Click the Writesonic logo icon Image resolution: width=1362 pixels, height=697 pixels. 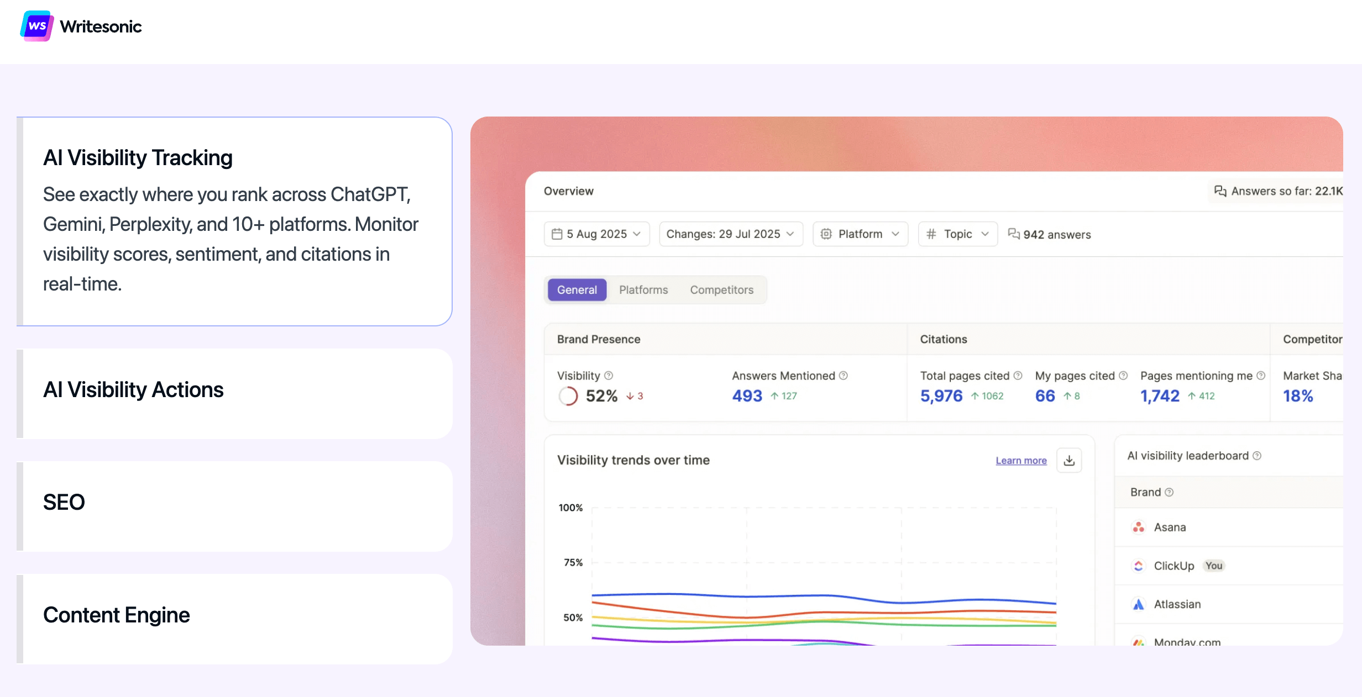click(x=37, y=26)
